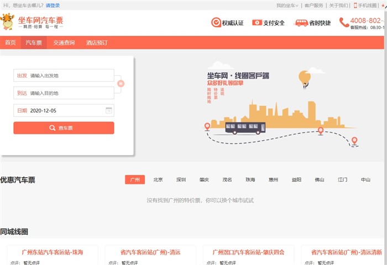Click the 出发 departure input field
This screenshot has height=265, width=387.
64,76
